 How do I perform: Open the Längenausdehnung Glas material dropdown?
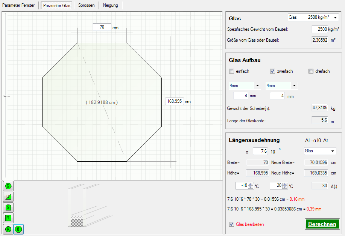(333, 151)
